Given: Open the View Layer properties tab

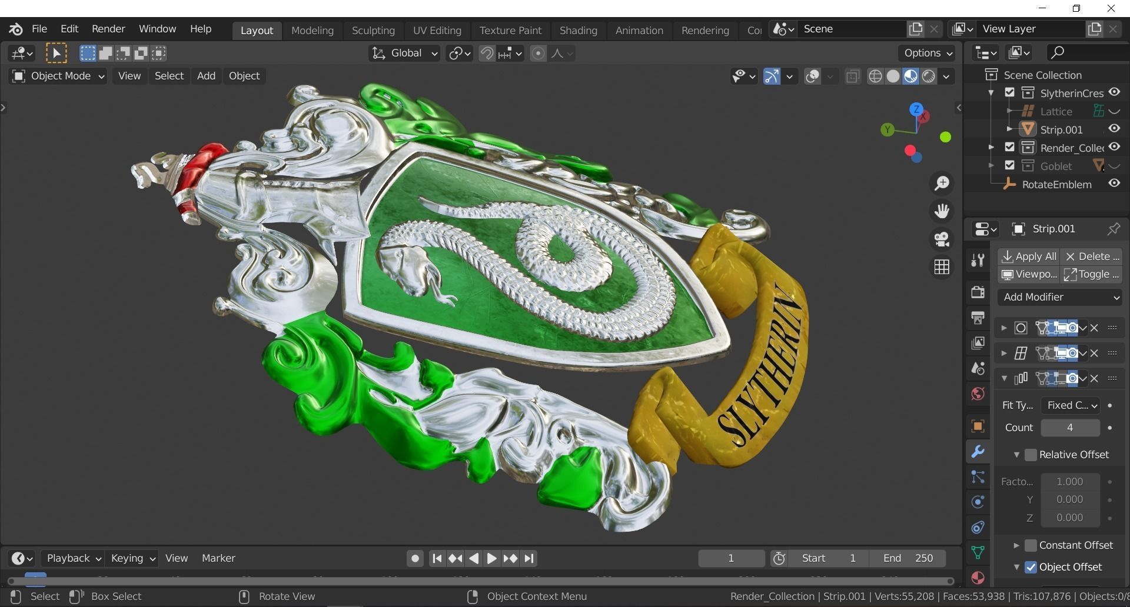Looking at the screenshot, I should (978, 343).
